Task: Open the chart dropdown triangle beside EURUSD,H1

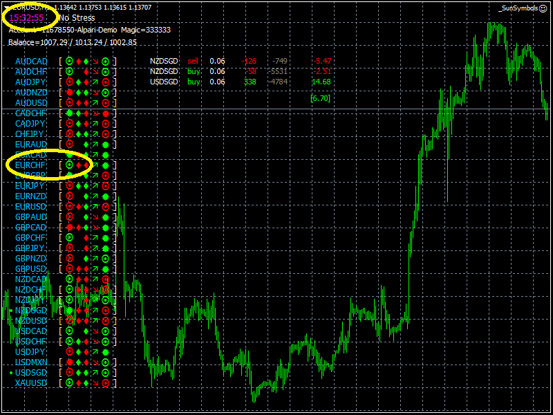Action: point(6,8)
